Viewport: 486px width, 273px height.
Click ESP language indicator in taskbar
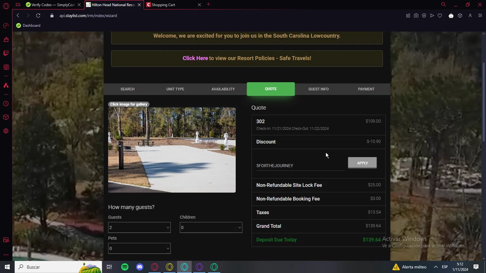(x=445, y=267)
